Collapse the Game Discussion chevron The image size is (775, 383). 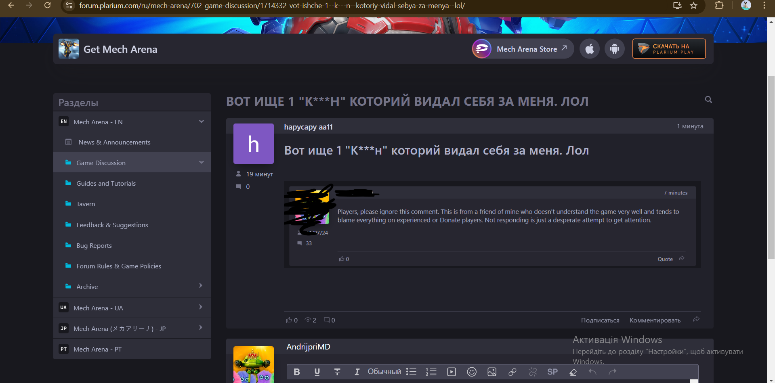pos(201,162)
